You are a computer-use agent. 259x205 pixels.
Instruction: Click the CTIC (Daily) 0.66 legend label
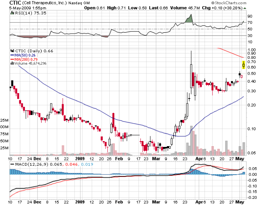pos(34,51)
